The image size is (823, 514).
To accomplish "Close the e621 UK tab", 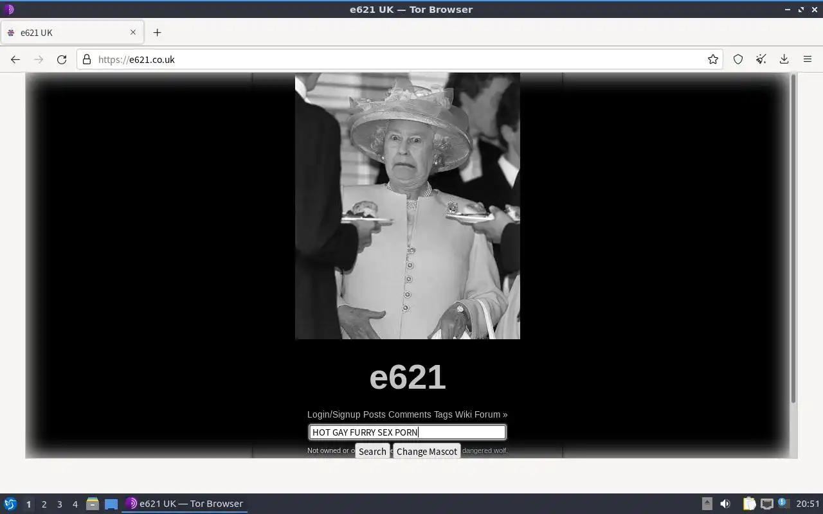I will (133, 32).
